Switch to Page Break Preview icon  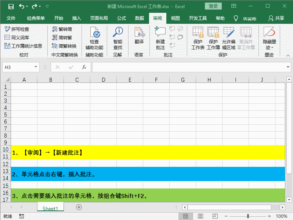coord(215,216)
